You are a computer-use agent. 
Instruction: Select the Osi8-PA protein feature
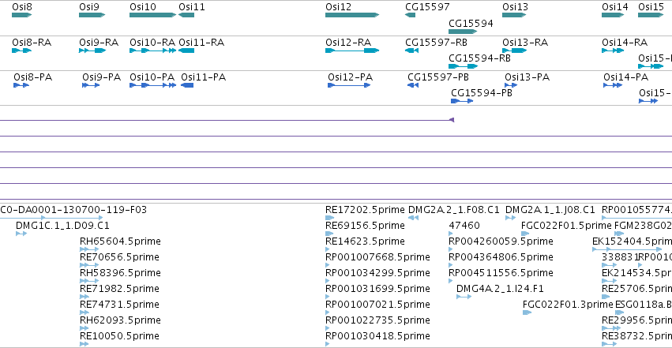pyautogui.click(x=21, y=85)
